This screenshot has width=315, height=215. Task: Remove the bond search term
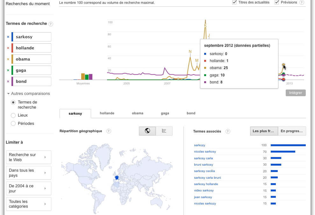coord(8,81)
